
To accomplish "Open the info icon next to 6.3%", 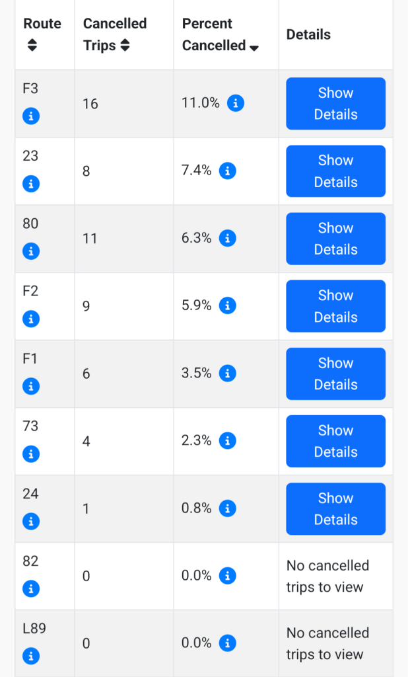I will (x=227, y=238).
